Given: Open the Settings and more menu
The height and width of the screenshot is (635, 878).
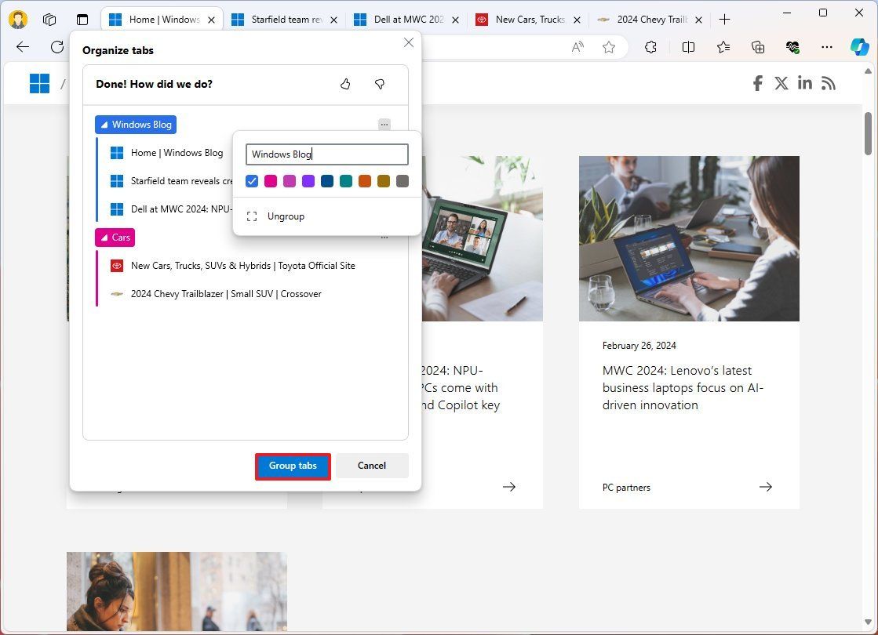Looking at the screenshot, I should click(x=827, y=47).
